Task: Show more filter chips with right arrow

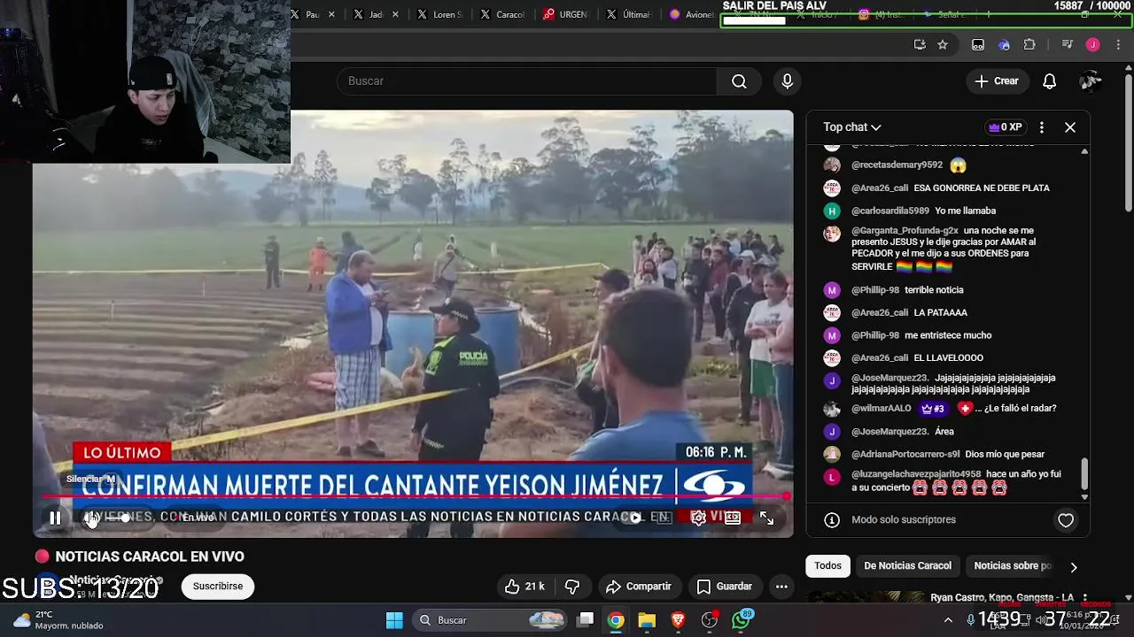Action: [1074, 567]
